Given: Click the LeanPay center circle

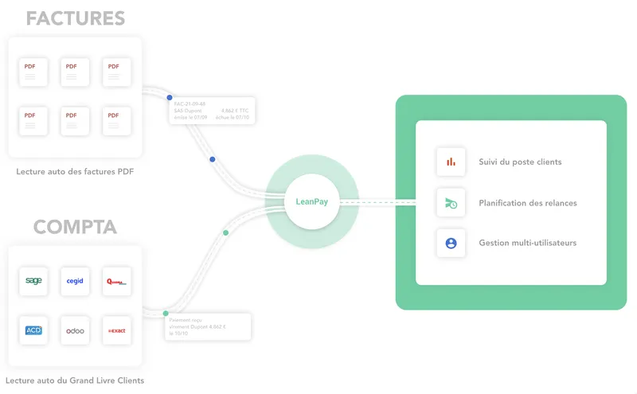Looking at the screenshot, I should (x=311, y=201).
